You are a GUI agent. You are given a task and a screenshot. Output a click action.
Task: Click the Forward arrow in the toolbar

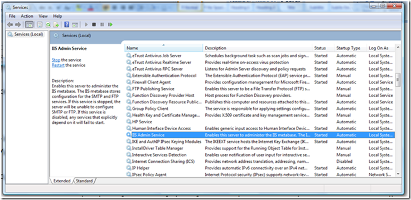tap(18, 24)
